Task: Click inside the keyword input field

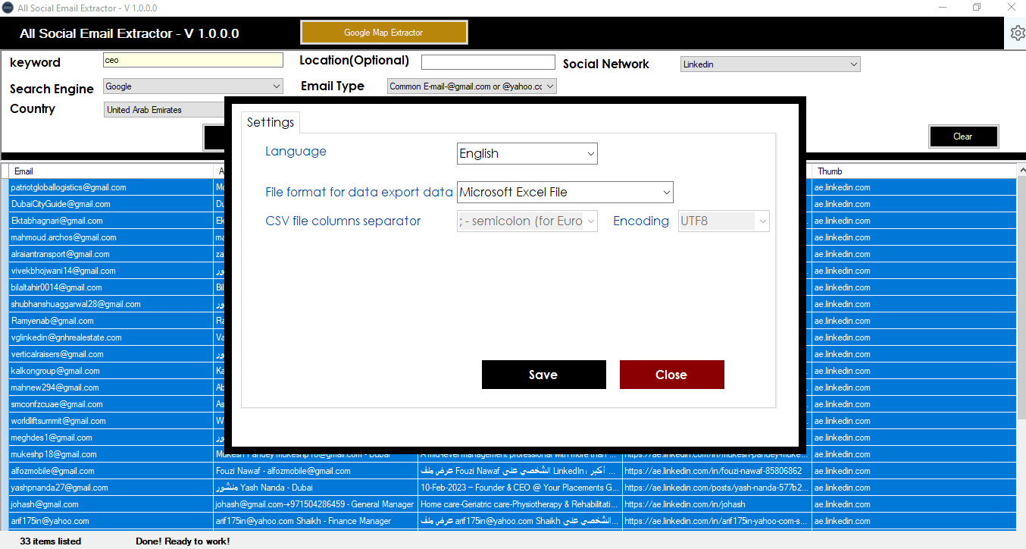Action: (192, 59)
